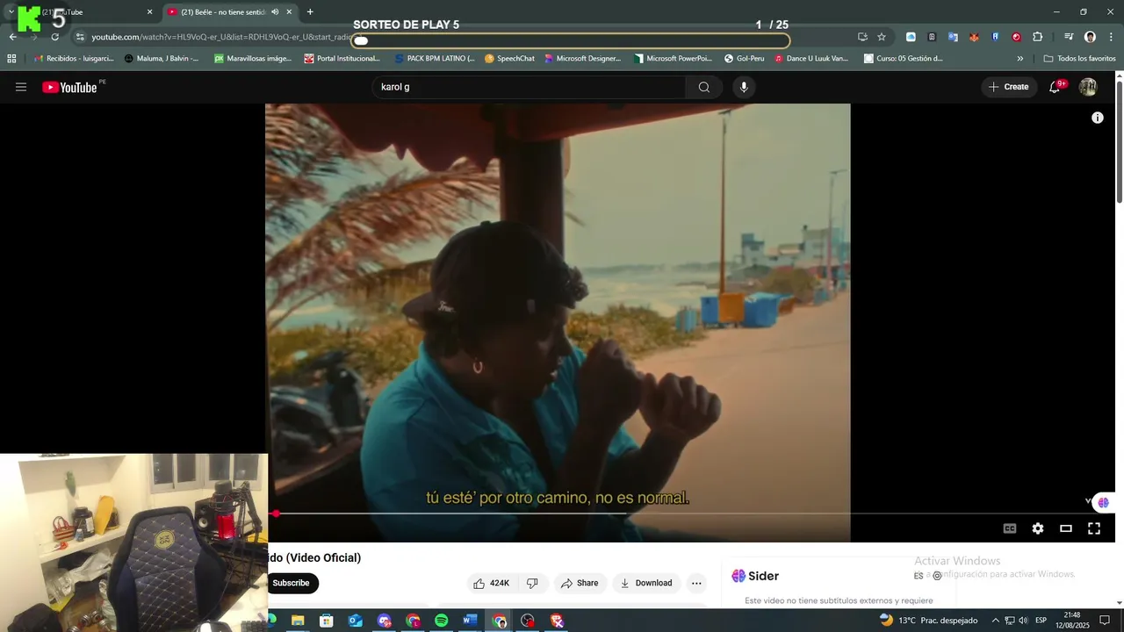Screen dimensions: 1124x632
Task: Dislike the video
Action: coord(532,583)
